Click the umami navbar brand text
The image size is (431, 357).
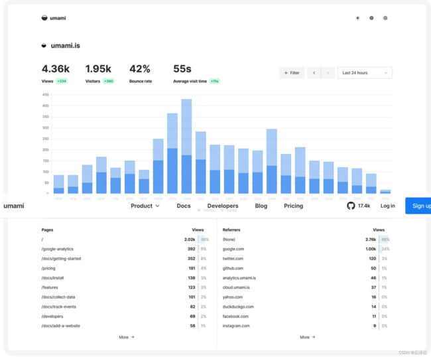click(14, 206)
